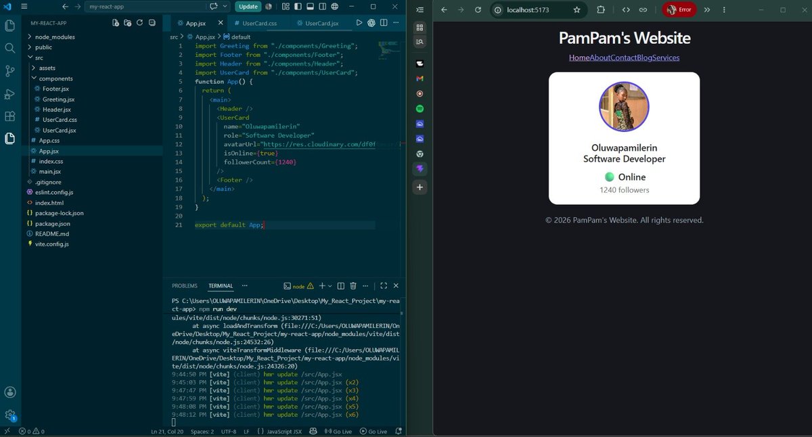Click the Update button in title bar
This screenshot has height=437, width=812.
pos(248,6)
